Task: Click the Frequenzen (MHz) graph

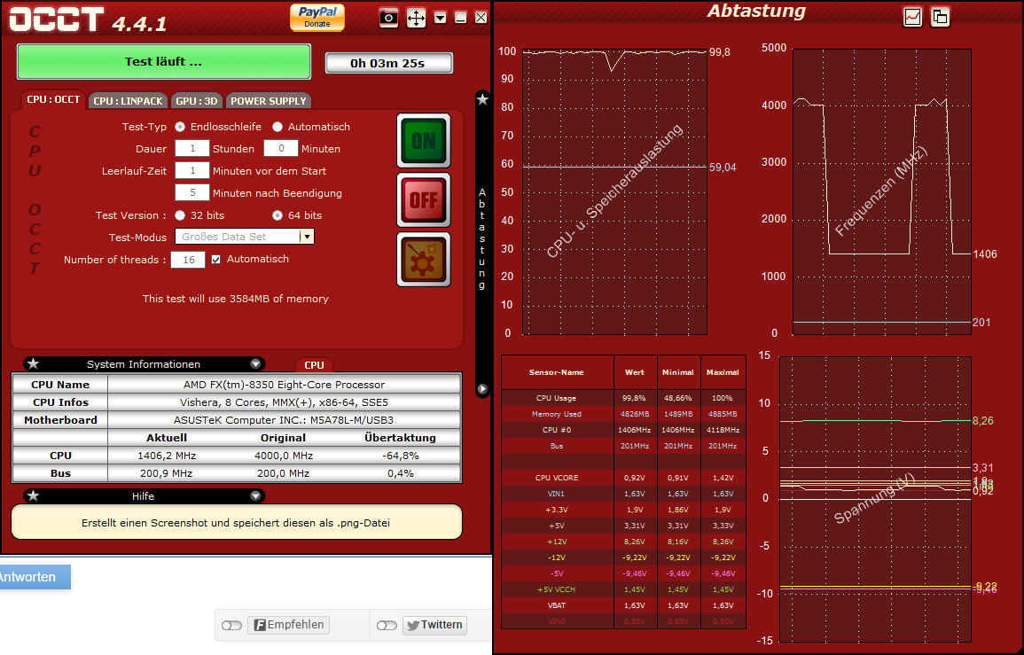Action: tap(881, 192)
